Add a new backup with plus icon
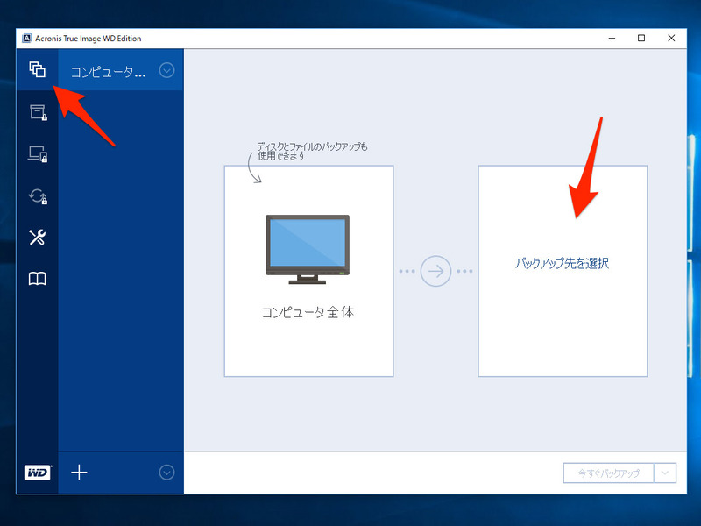The height and width of the screenshot is (526, 701). pyautogui.click(x=79, y=473)
